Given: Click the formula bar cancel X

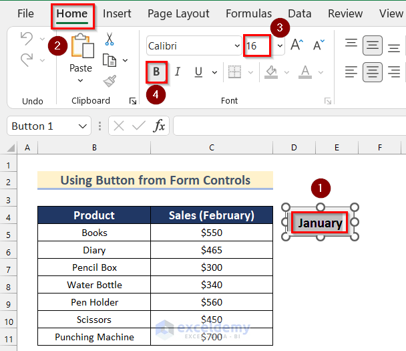Looking at the screenshot, I should [x=119, y=126].
